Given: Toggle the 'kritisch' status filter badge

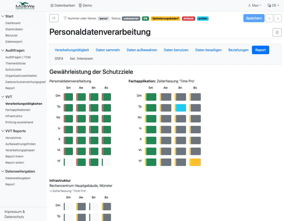Looking at the screenshot, I should point(188,19).
